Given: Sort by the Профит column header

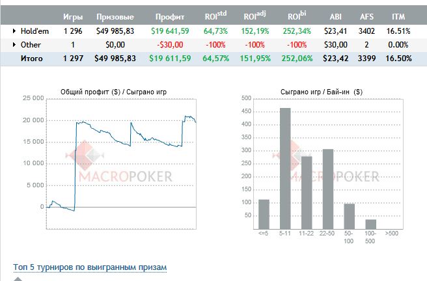Looking at the screenshot, I should 170,16.
